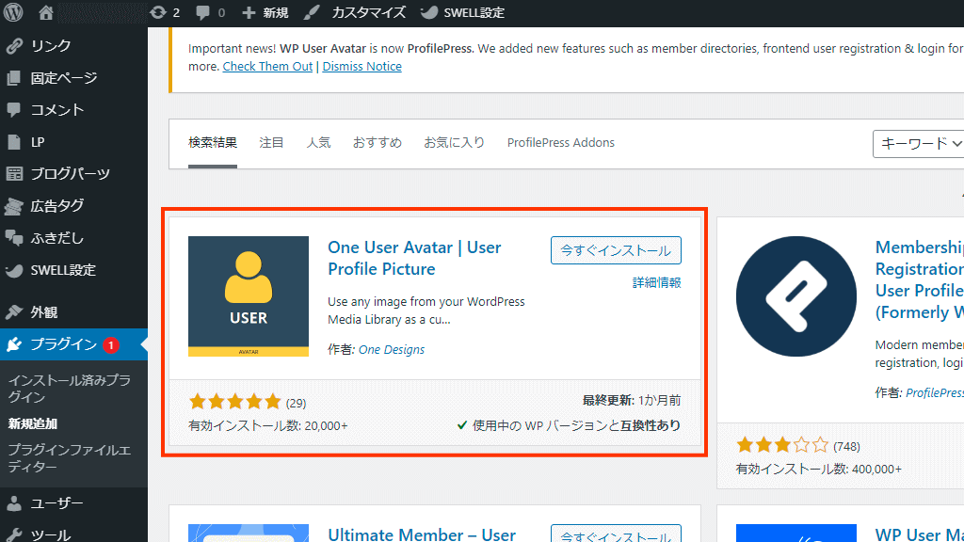
Task: Click the plus icon next to 新規
Action: click(249, 13)
